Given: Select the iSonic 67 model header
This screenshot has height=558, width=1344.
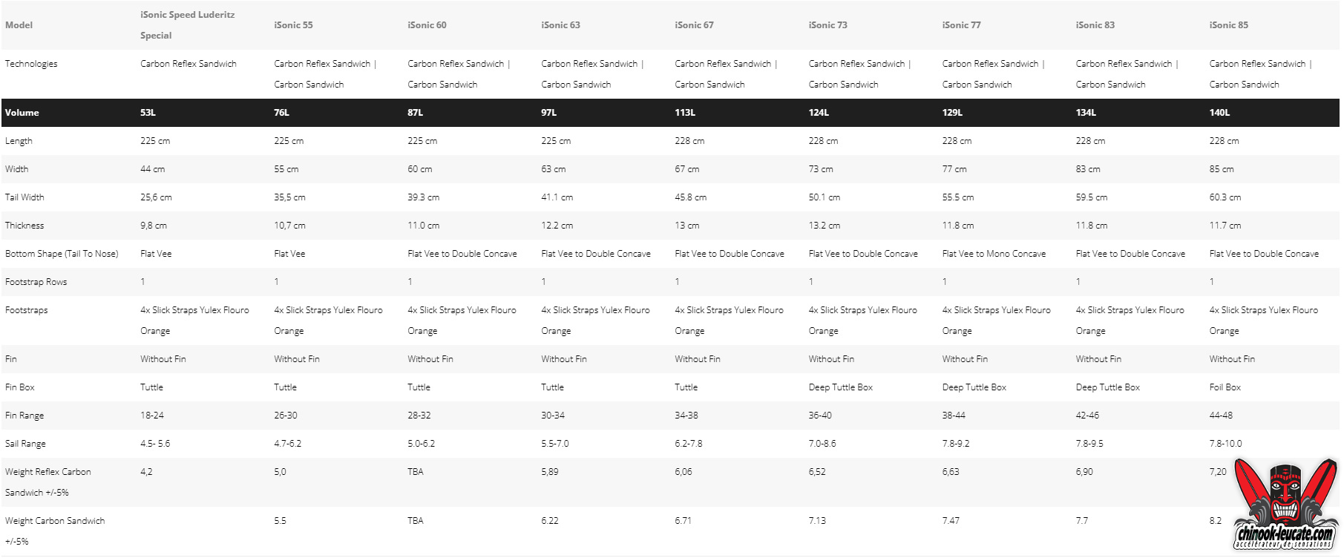Looking at the screenshot, I should [694, 25].
